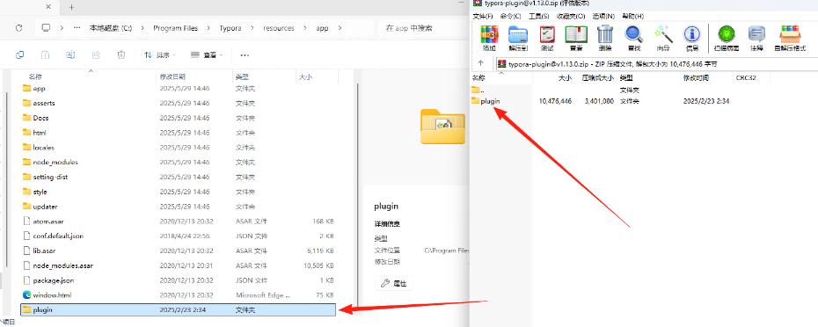Click Explorer's delete trash icon
This screenshot has width=818, height=327.
[x=121, y=54]
